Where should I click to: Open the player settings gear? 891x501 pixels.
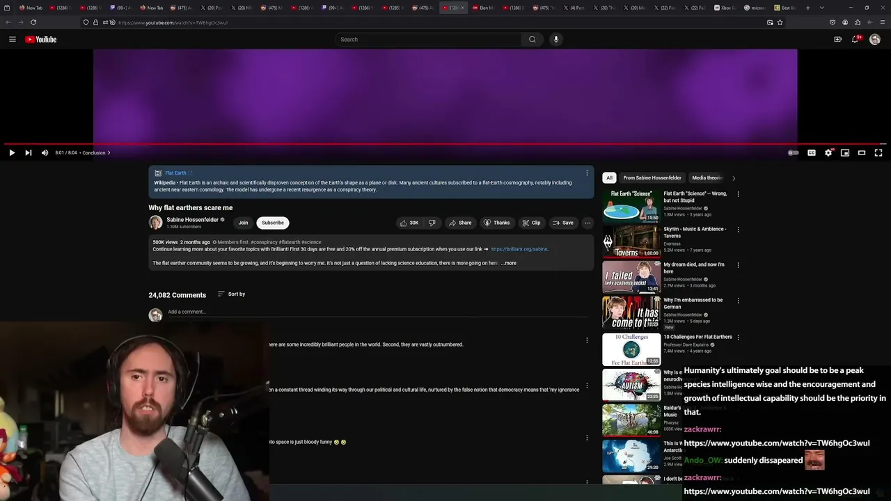click(x=828, y=152)
